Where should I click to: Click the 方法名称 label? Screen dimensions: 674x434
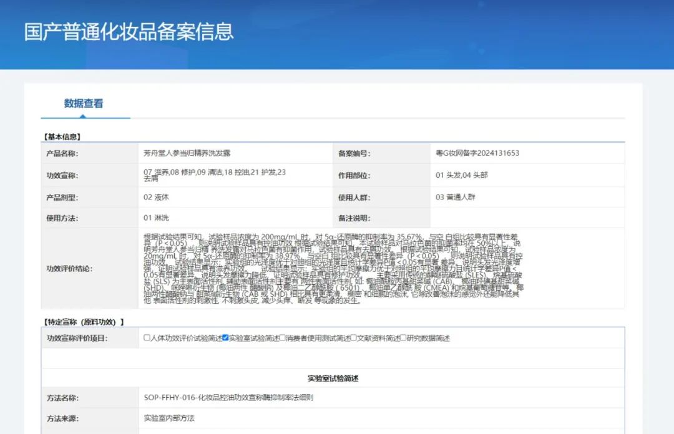coord(63,398)
